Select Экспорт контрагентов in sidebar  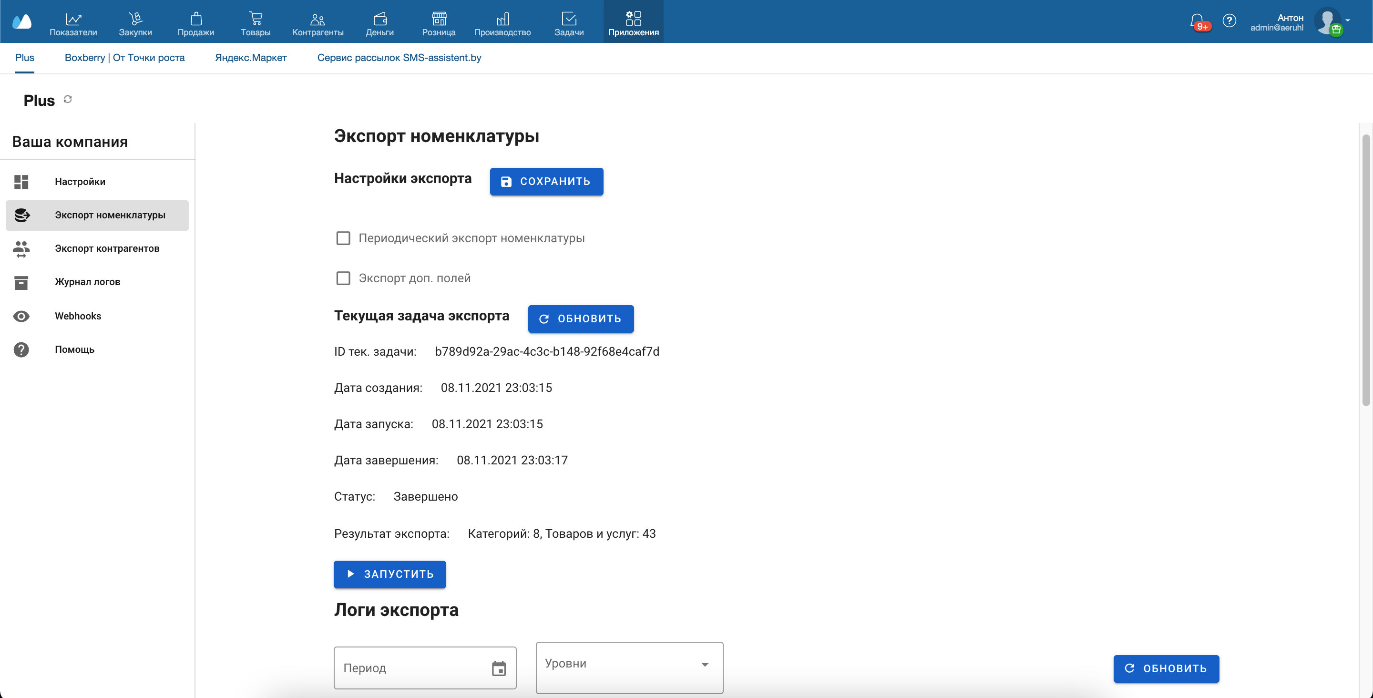tap(107, 248)
